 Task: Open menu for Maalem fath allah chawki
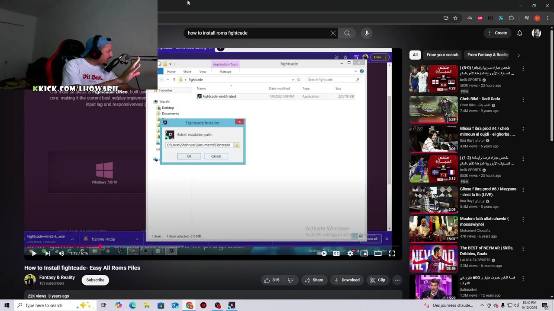[x=523, y=219]
